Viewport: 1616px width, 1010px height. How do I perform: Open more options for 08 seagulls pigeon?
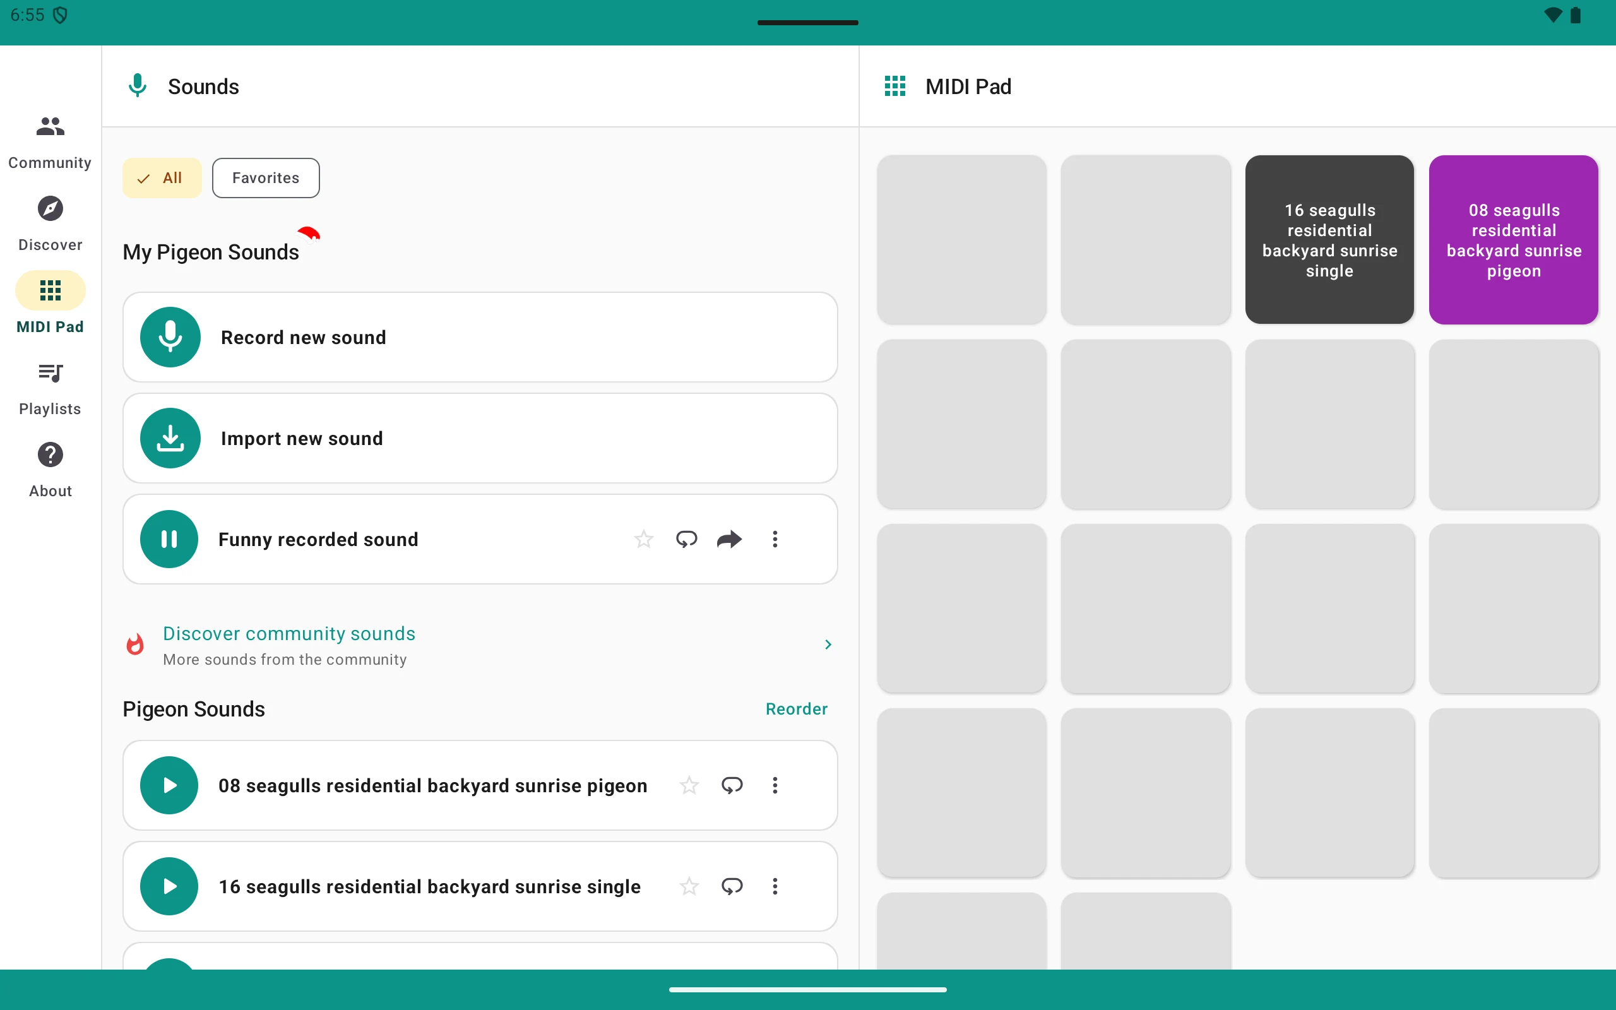pyautogui.click(x=775, y=785)
